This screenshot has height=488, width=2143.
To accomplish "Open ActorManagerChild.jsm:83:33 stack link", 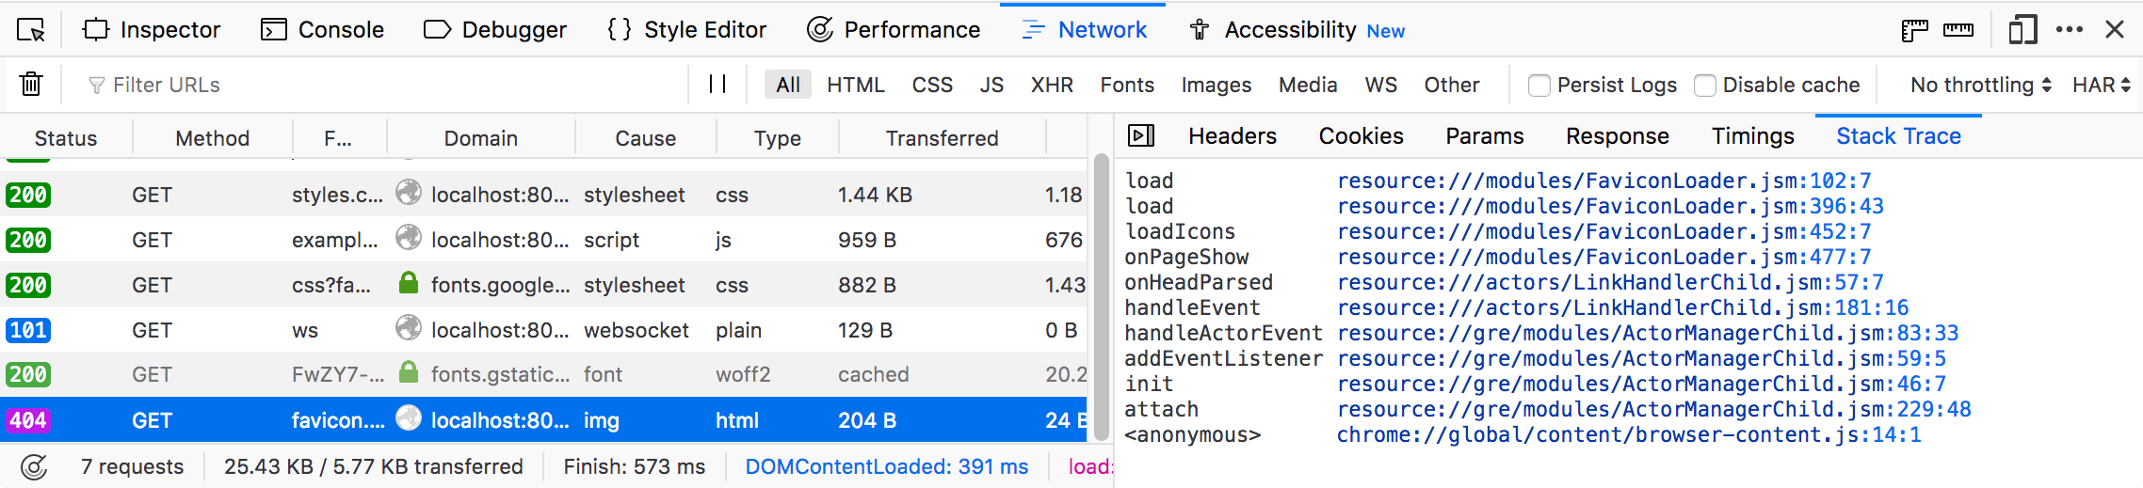I will 1648,333.
